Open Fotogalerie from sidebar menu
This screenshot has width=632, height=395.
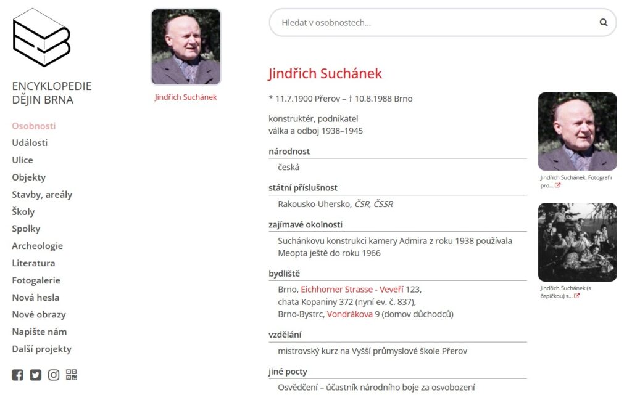[x=36, y=280]
